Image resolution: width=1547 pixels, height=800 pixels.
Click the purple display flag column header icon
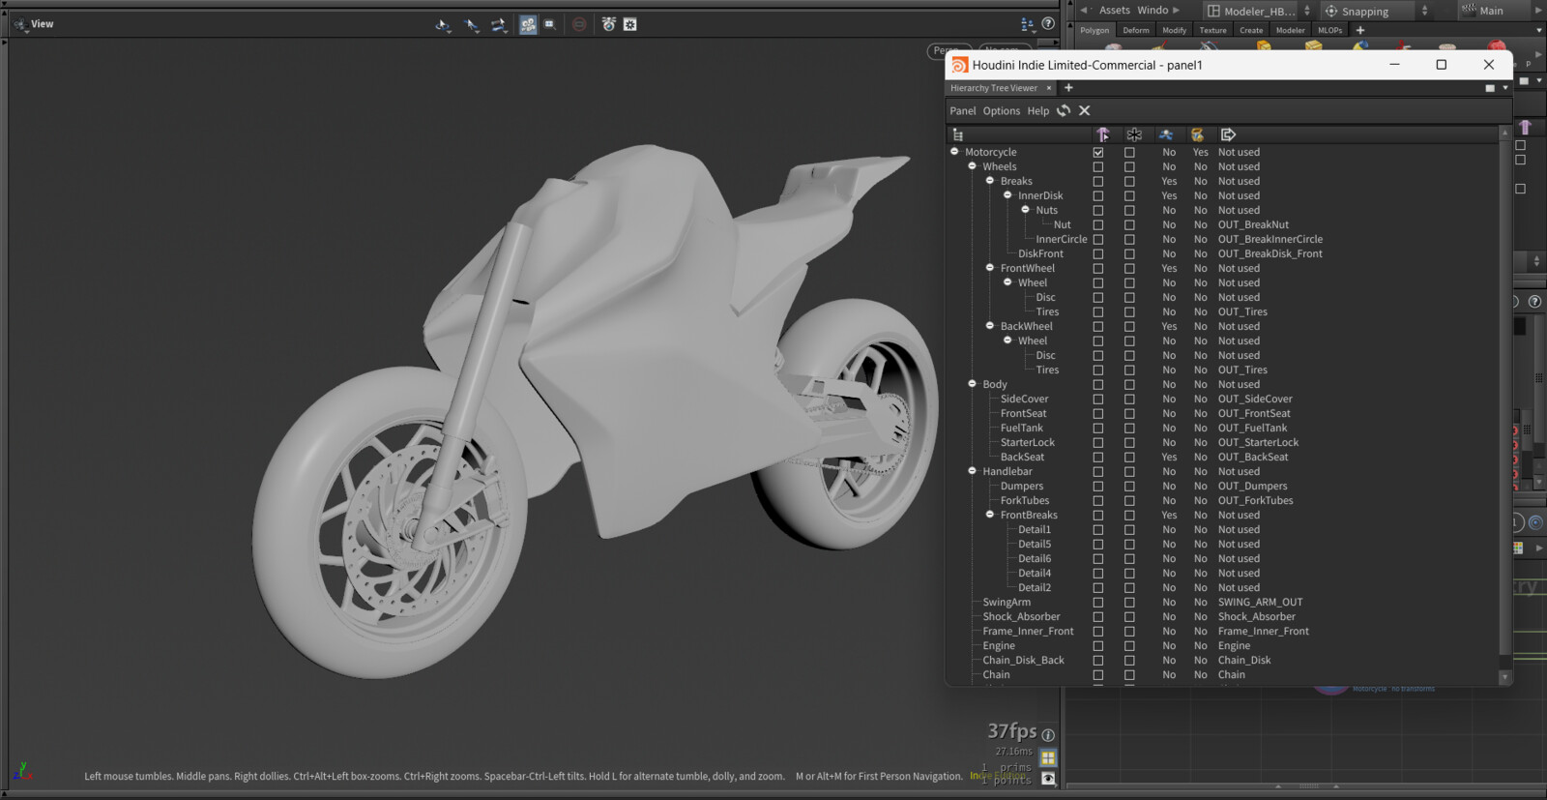point(1102,134)
